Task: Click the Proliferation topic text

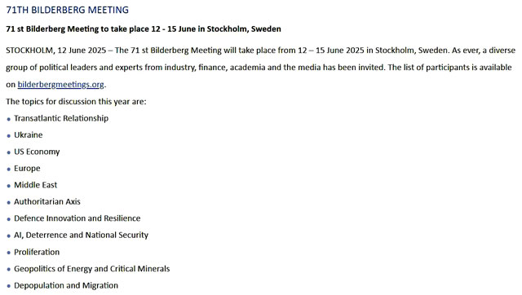Action: point(37,252)
